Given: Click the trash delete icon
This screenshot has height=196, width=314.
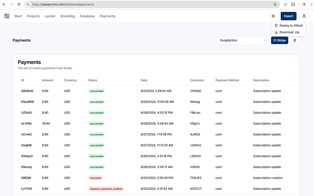Looking at the screenshot, I should 295,41.
